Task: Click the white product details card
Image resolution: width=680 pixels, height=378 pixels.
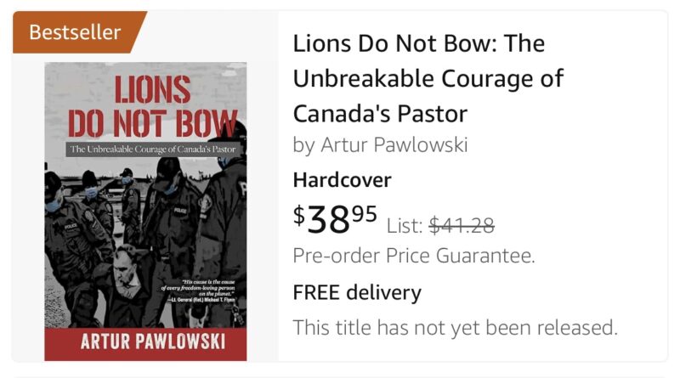Action: tap(473, 186)
